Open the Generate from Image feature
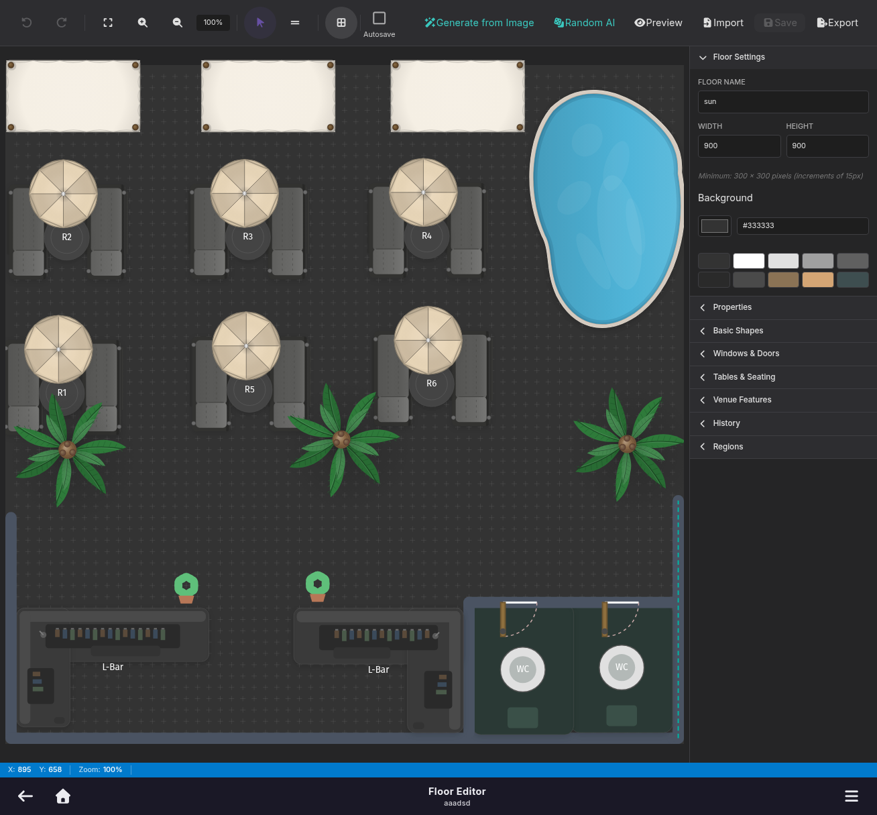 (479, 22)
